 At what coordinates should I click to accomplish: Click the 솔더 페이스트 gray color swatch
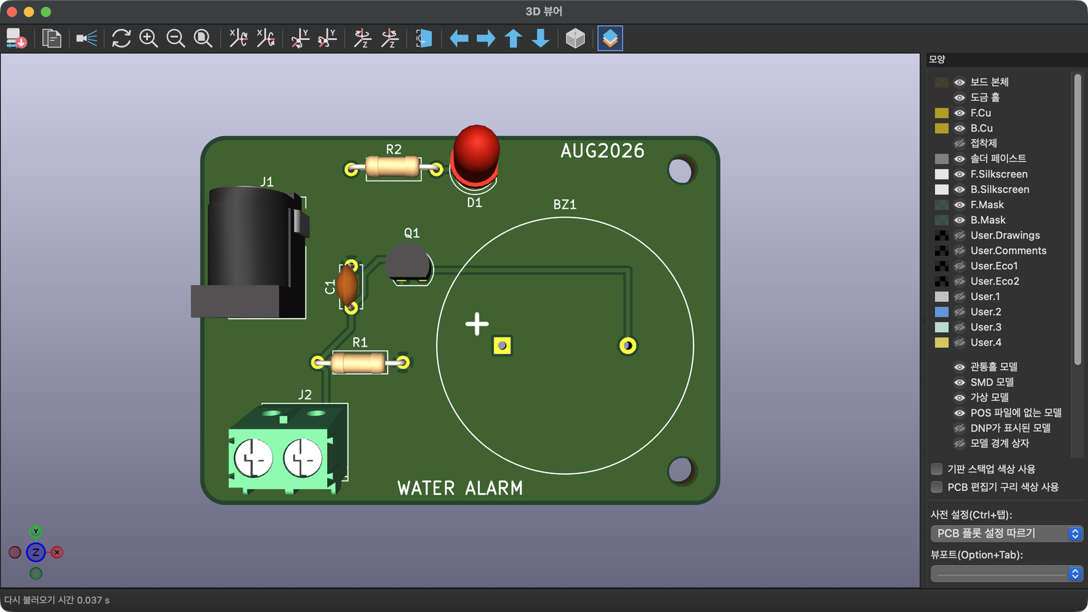coord(942,158)
